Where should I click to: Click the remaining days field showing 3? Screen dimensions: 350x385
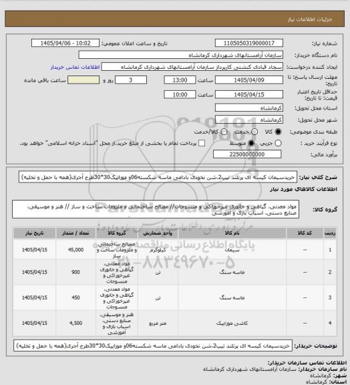131,80
